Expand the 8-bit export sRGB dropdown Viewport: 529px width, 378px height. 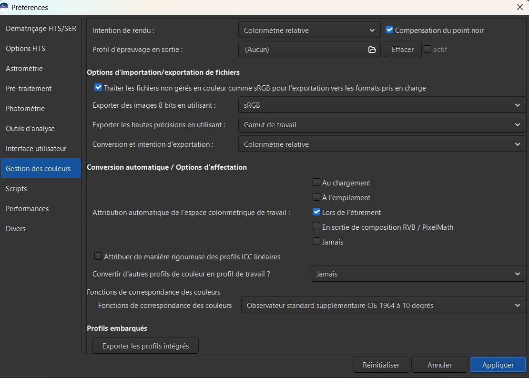pyautogui.click(x=382, y=105)
